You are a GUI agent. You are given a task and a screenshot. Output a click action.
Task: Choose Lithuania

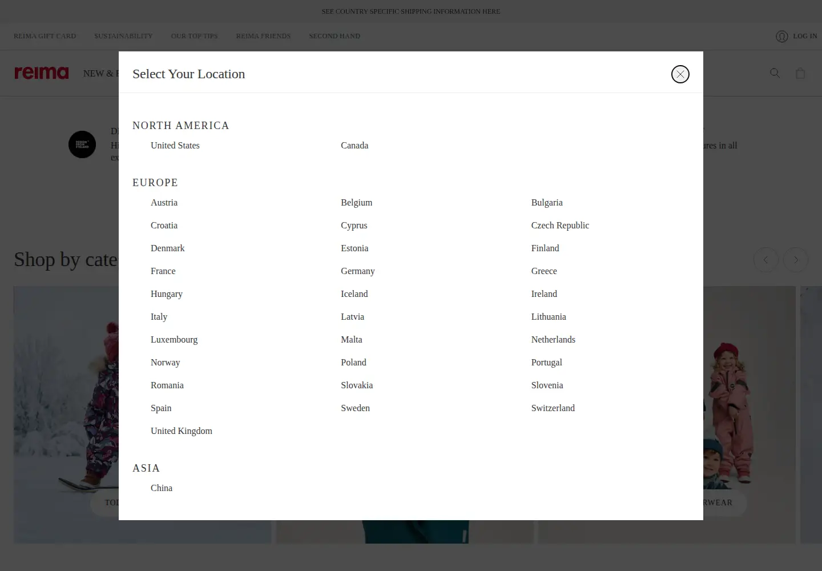coord(549,317)
